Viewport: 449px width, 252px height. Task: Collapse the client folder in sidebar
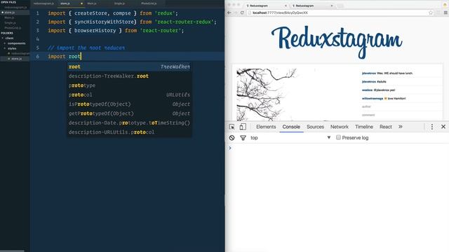pyautogui.click(x=3, y=38)
